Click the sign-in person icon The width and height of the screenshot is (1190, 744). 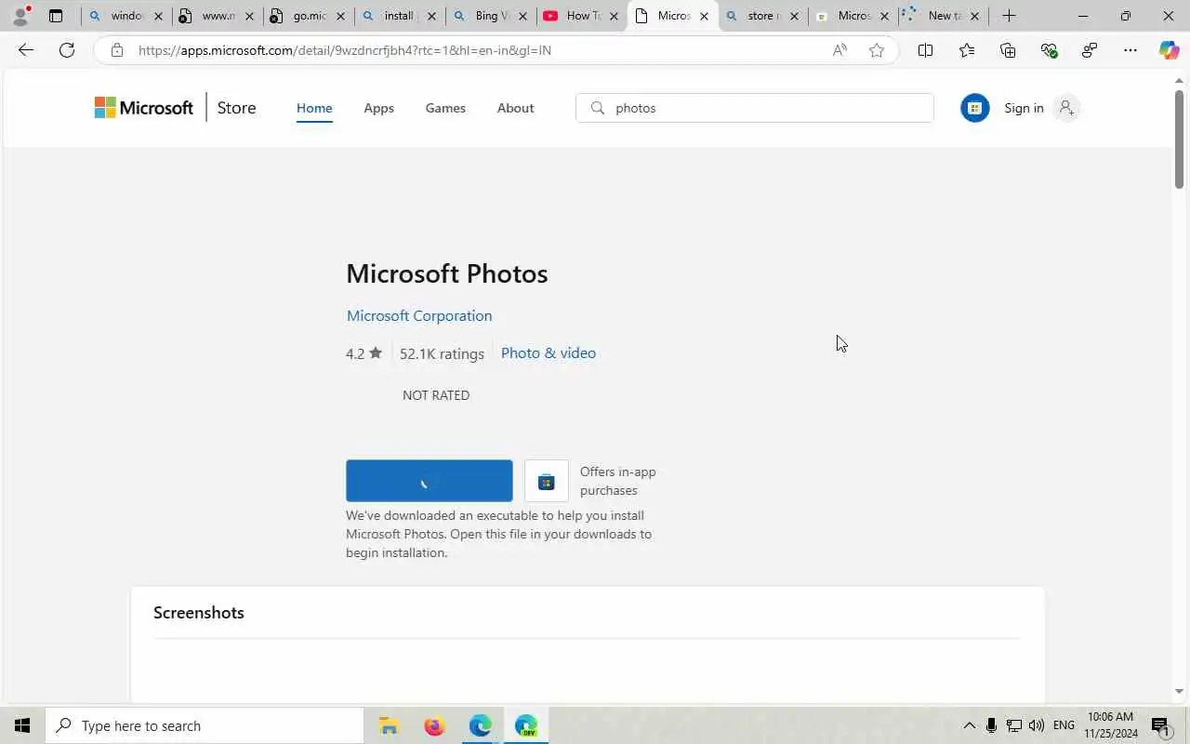[1066, 108]
